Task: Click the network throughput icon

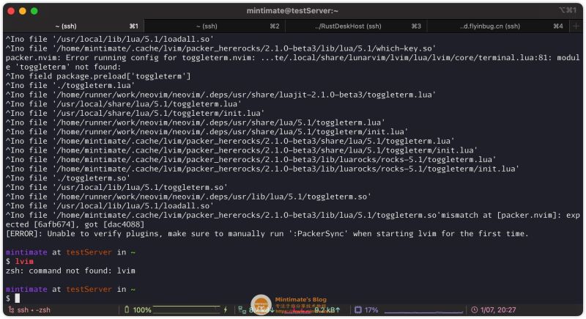Action: 242,309
